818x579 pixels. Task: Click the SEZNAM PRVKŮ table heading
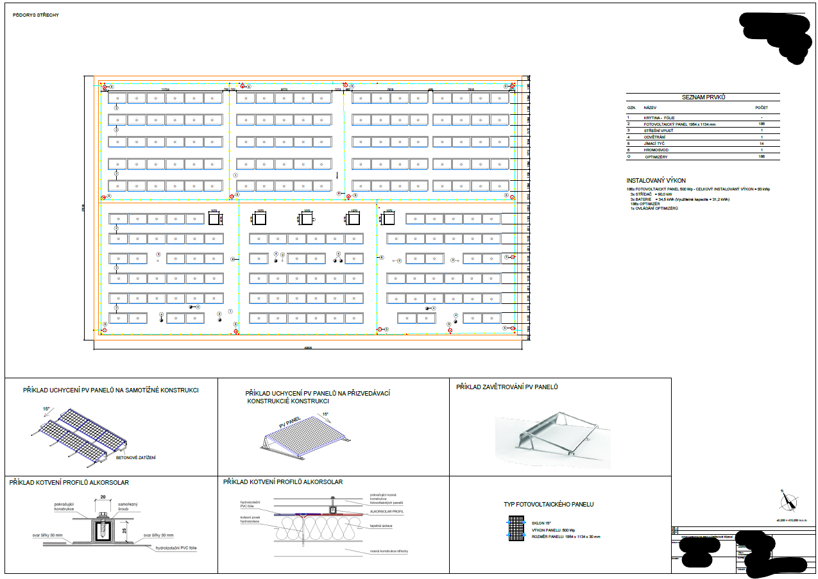pyautogui.click(x=703, y=97)
